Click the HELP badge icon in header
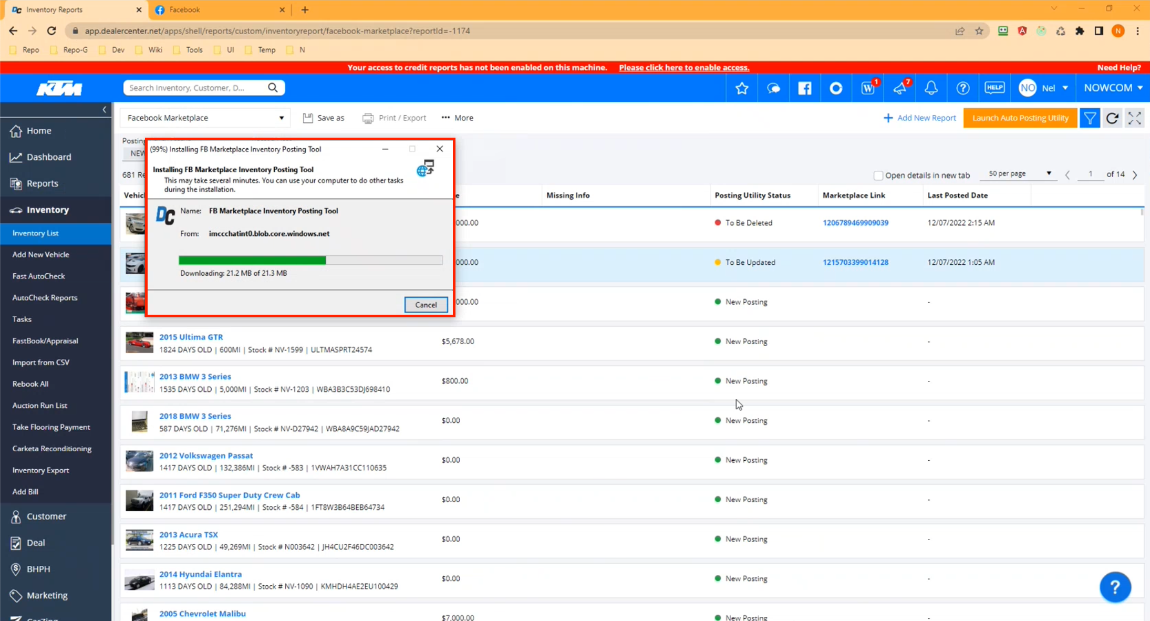The image size is (1150, 621). [994, 88]
